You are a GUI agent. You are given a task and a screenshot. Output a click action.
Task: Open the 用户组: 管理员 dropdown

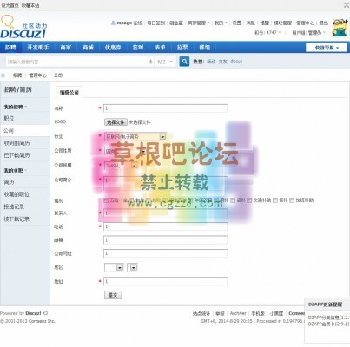(308, 33)
